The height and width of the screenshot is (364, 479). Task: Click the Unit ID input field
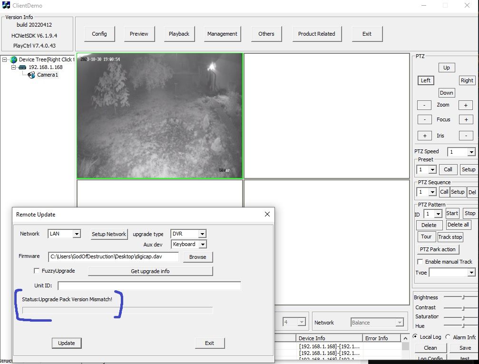pyautogui.click(x=149, y=286)
